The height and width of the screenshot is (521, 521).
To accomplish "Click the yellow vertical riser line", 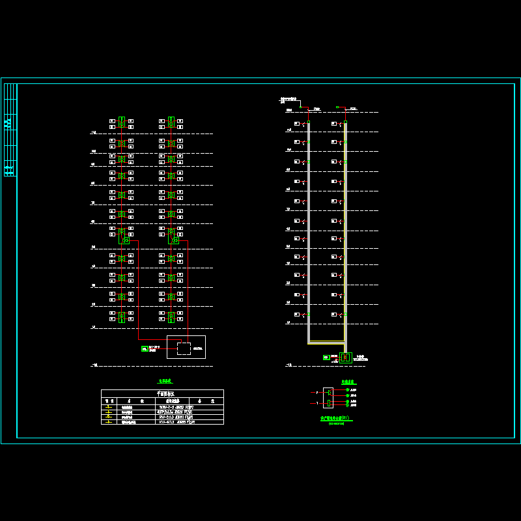I will click(x=345, y=228).
